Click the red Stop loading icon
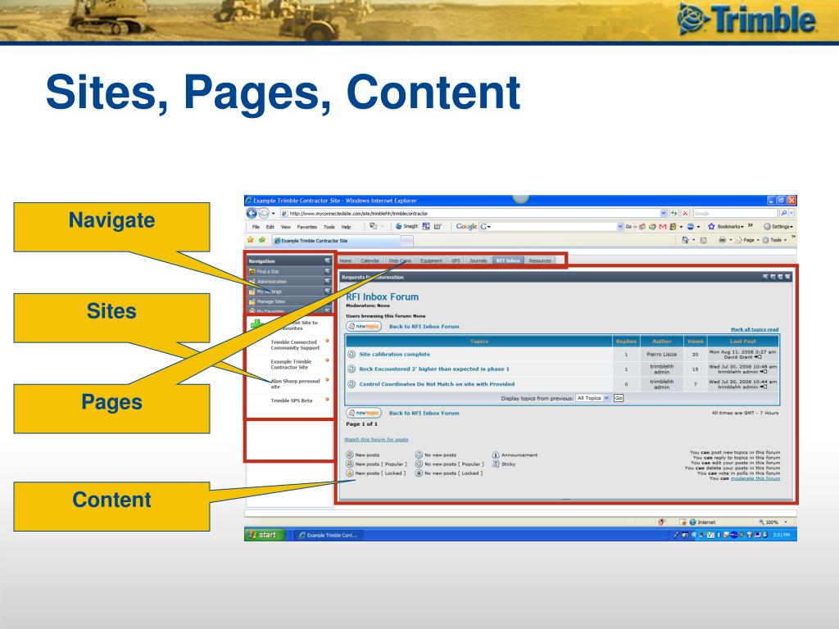839x629 pixels. click(x=685, y=213)
